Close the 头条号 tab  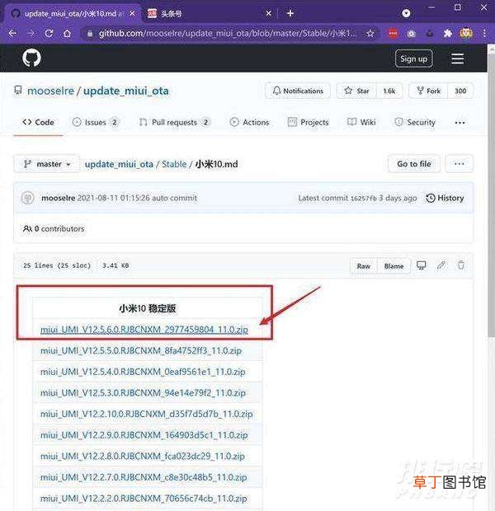[268, 13]
